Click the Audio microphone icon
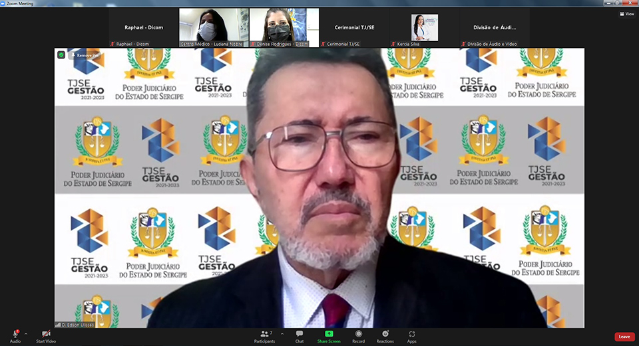Screen dimensions: 639x346 click(x=15, y=333)
